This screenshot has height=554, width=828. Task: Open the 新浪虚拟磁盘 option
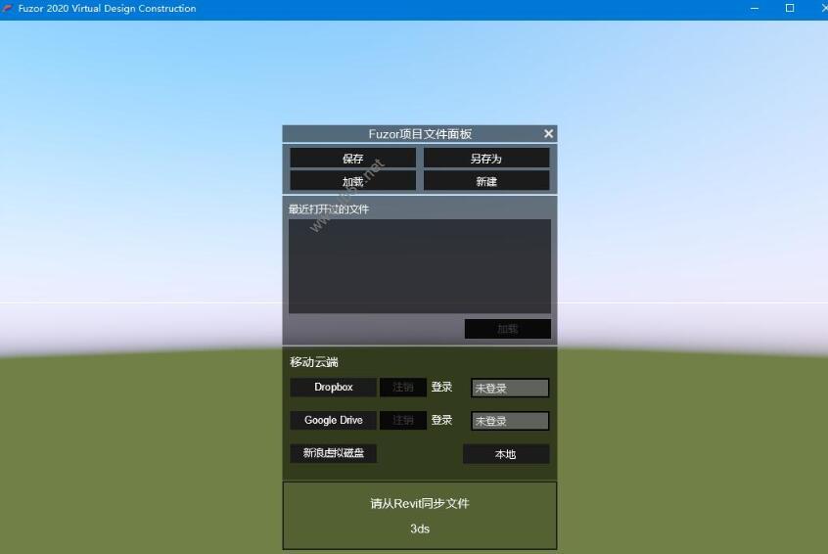(x=333, y=453)
